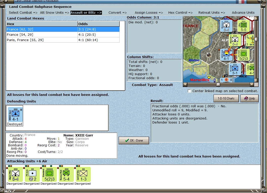Click map scrollbar down arrow
This screenshot has height=193, width=267.
click(256, 80)
